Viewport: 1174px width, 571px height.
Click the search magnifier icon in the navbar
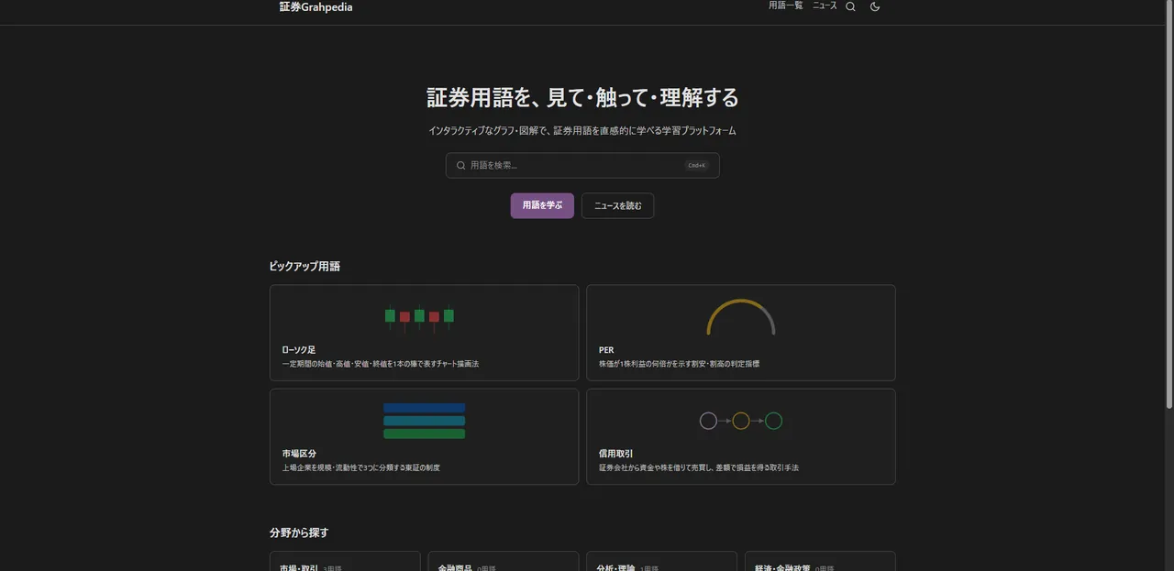pyautogui.click(x=849, y=6)
